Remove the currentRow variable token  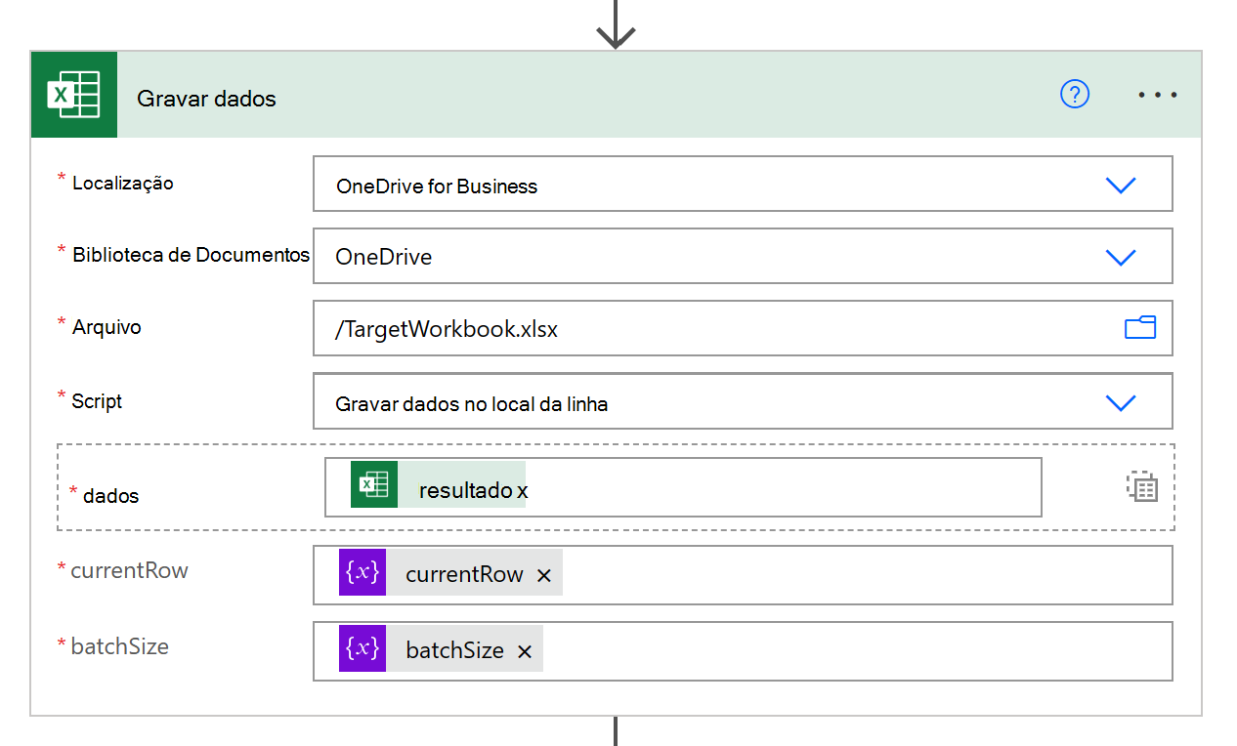544,575
